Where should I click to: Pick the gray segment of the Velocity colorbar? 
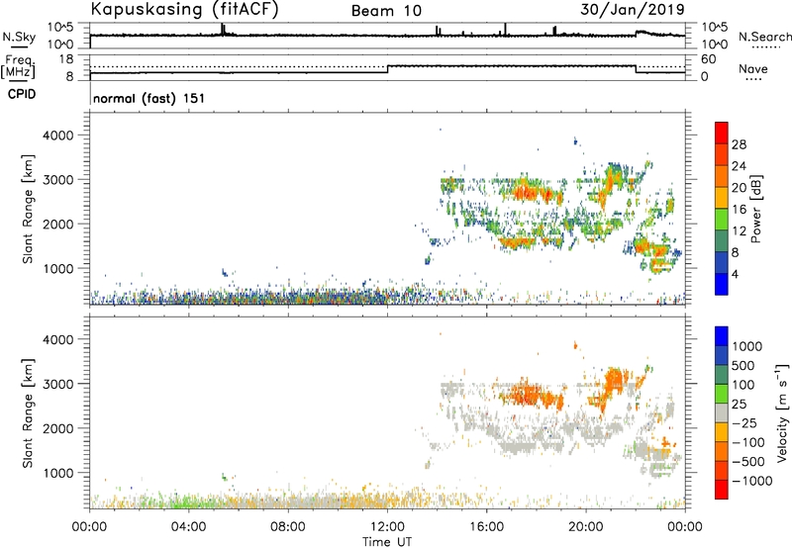(x=722, y=413)
